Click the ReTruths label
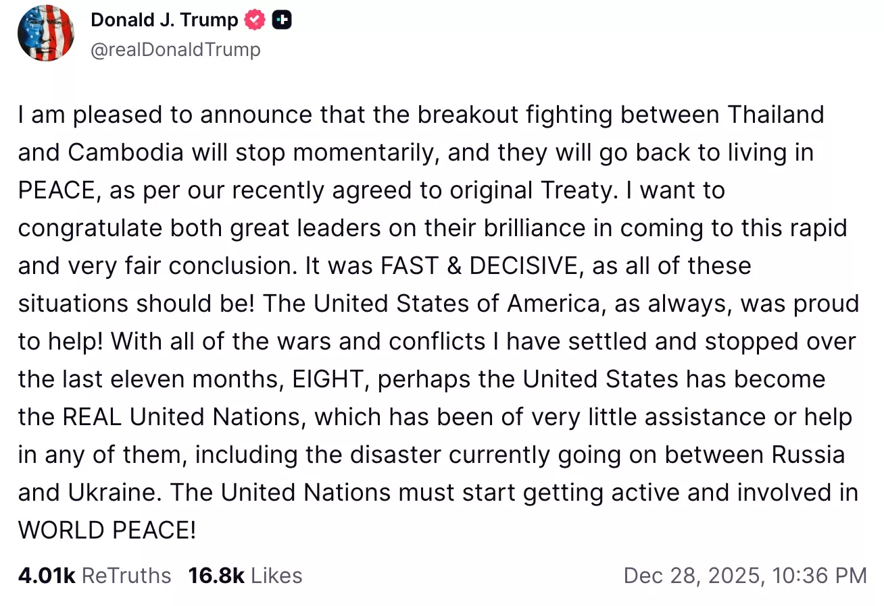 pyautogui.click(x=126, y=576)
